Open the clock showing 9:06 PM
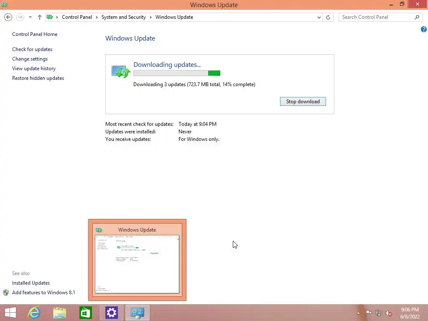 click(x=410, y=313)
